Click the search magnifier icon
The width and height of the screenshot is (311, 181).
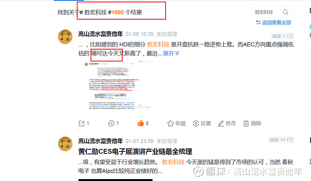click(285, 12)
